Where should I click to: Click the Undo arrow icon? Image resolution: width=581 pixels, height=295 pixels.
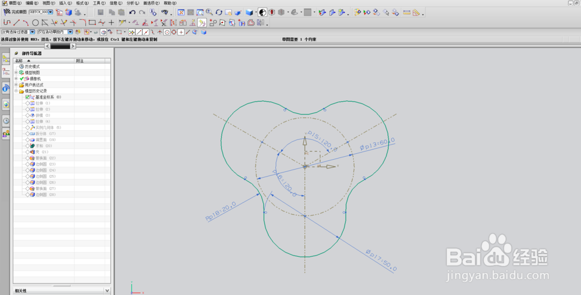pos(132,12)
